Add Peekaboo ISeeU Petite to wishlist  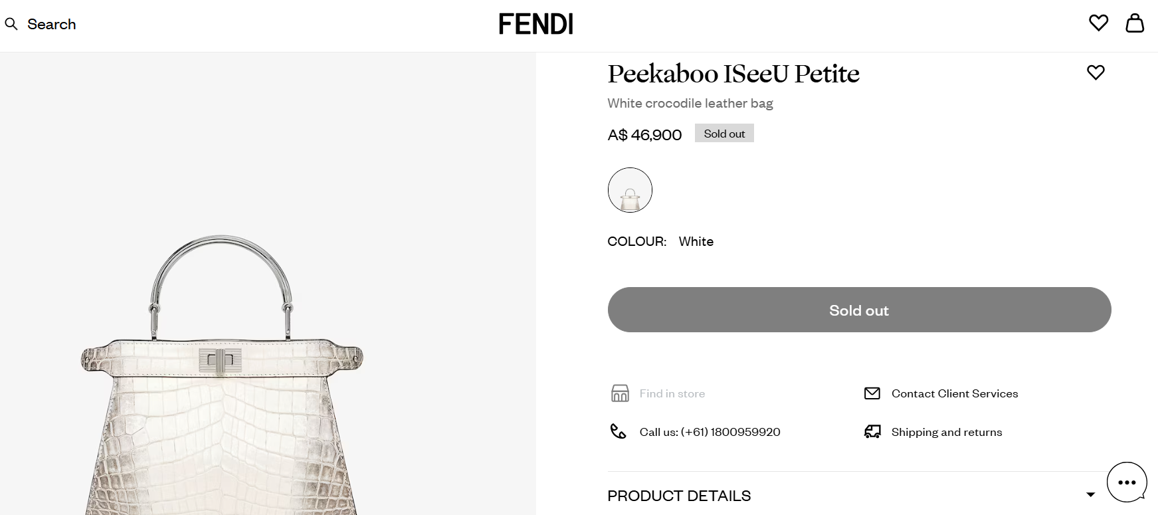point(1096,72)
